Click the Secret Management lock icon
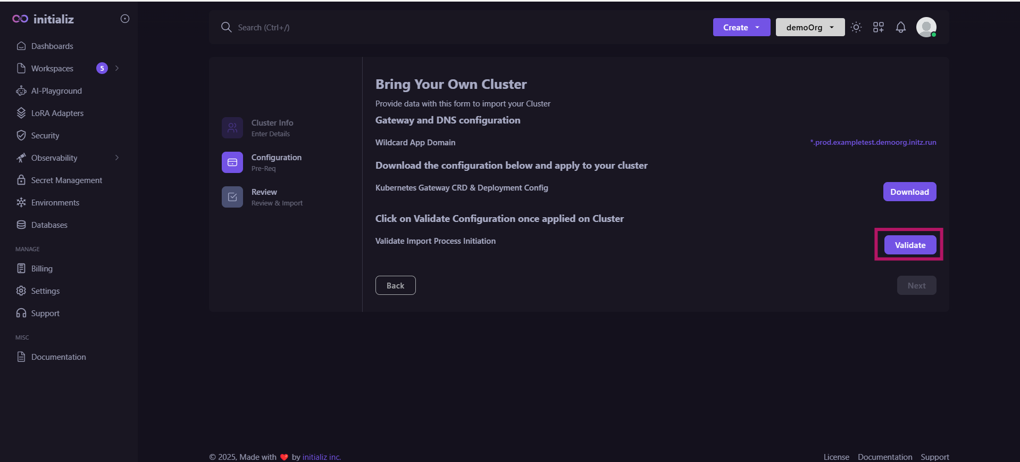Screen dimensions: 1020x462 (x=21, y=180)
